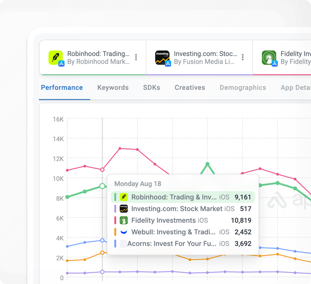Image resolution: width=311 pixels, height=284 pixels.
Task: Click Robinhood: Trading & Inv... tooltip row name
Action: click(x=174, y=197)
